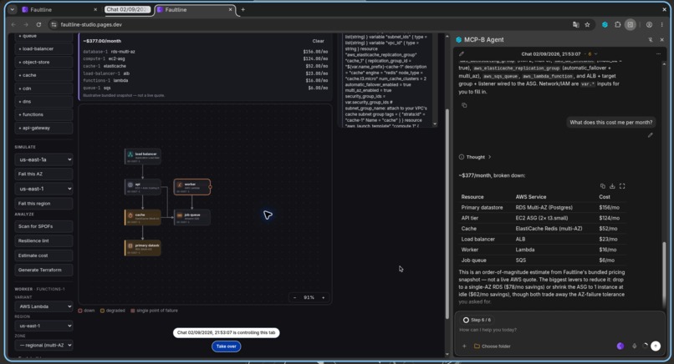
Task: Add an api-gateway component
Action: tap(43, 128)
